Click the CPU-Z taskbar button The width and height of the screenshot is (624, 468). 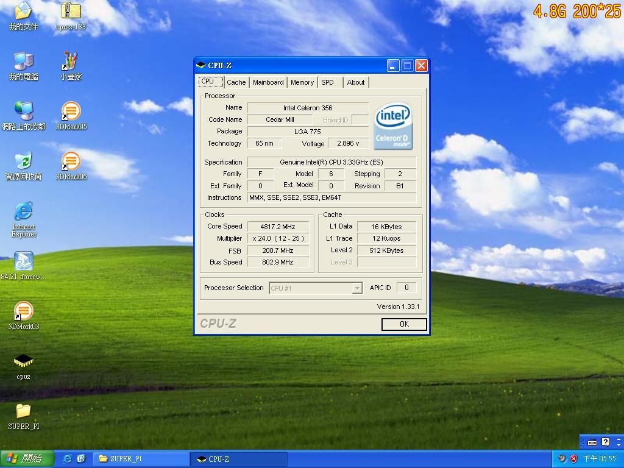point(239,459)
